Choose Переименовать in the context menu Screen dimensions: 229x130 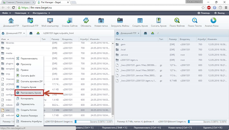coord(29,59)
